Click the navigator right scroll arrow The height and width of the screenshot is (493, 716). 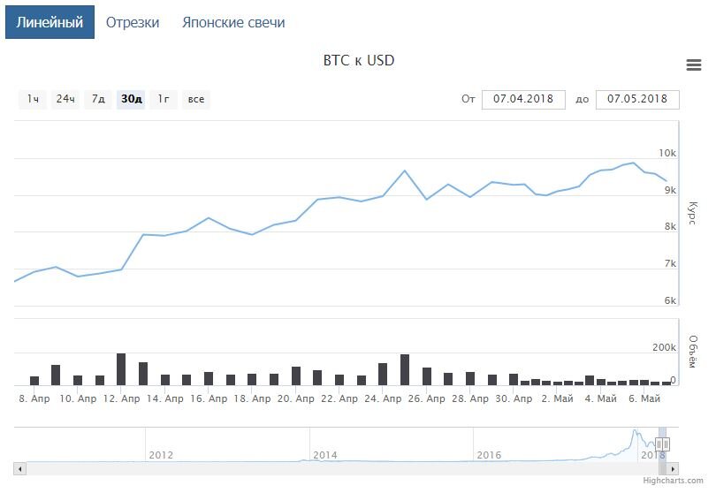674,468
